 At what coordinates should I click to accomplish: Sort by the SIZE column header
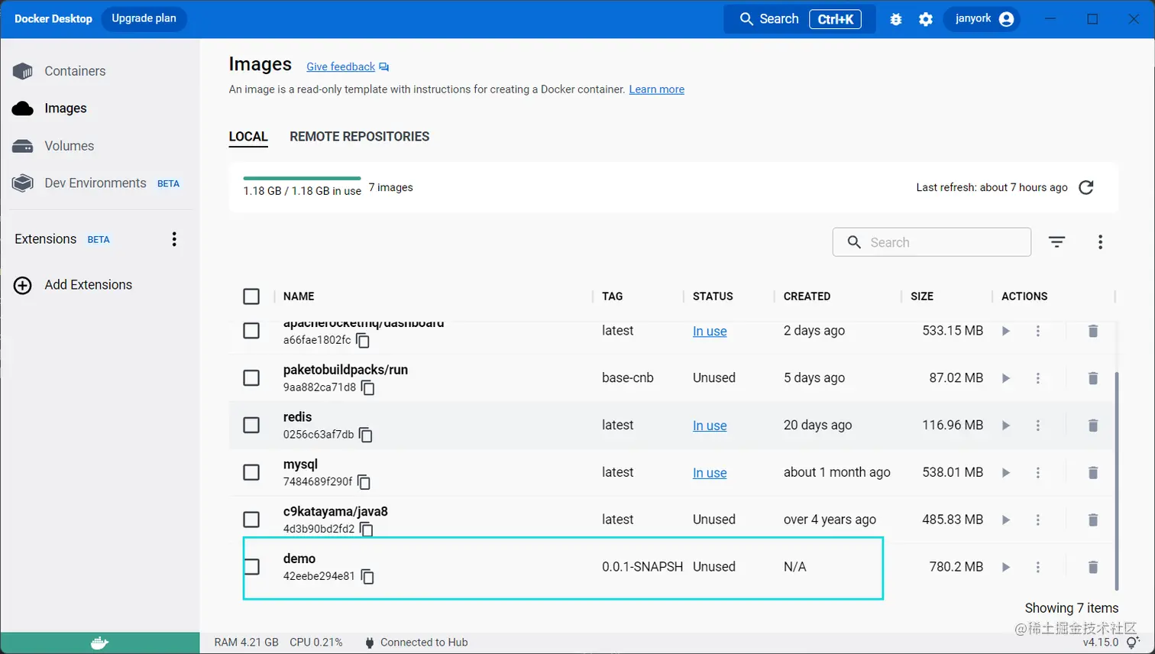coord(922,296)
